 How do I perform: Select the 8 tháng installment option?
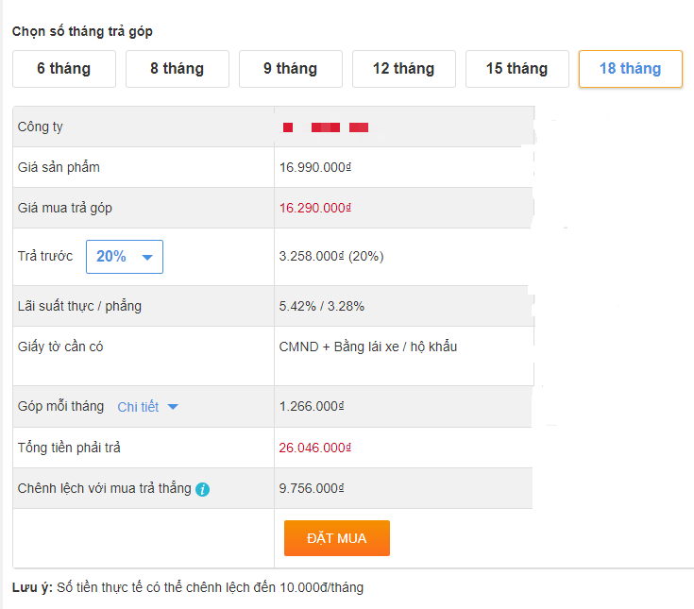point(178,69)
